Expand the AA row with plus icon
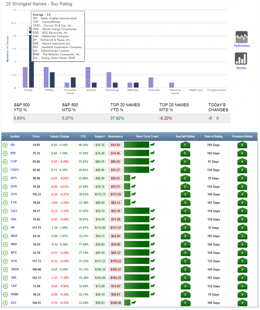 (x=5, y=145)
